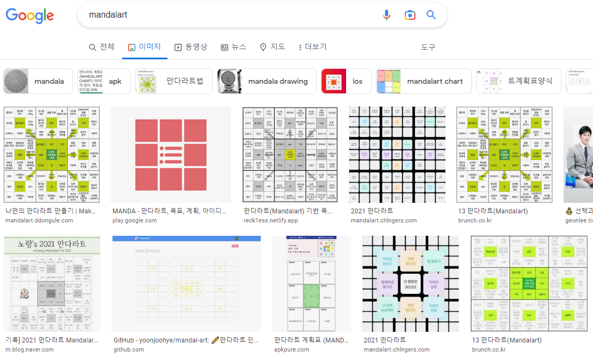
Task: Click the 트계획표양식 suggestion chip
Action: point(518,81)
